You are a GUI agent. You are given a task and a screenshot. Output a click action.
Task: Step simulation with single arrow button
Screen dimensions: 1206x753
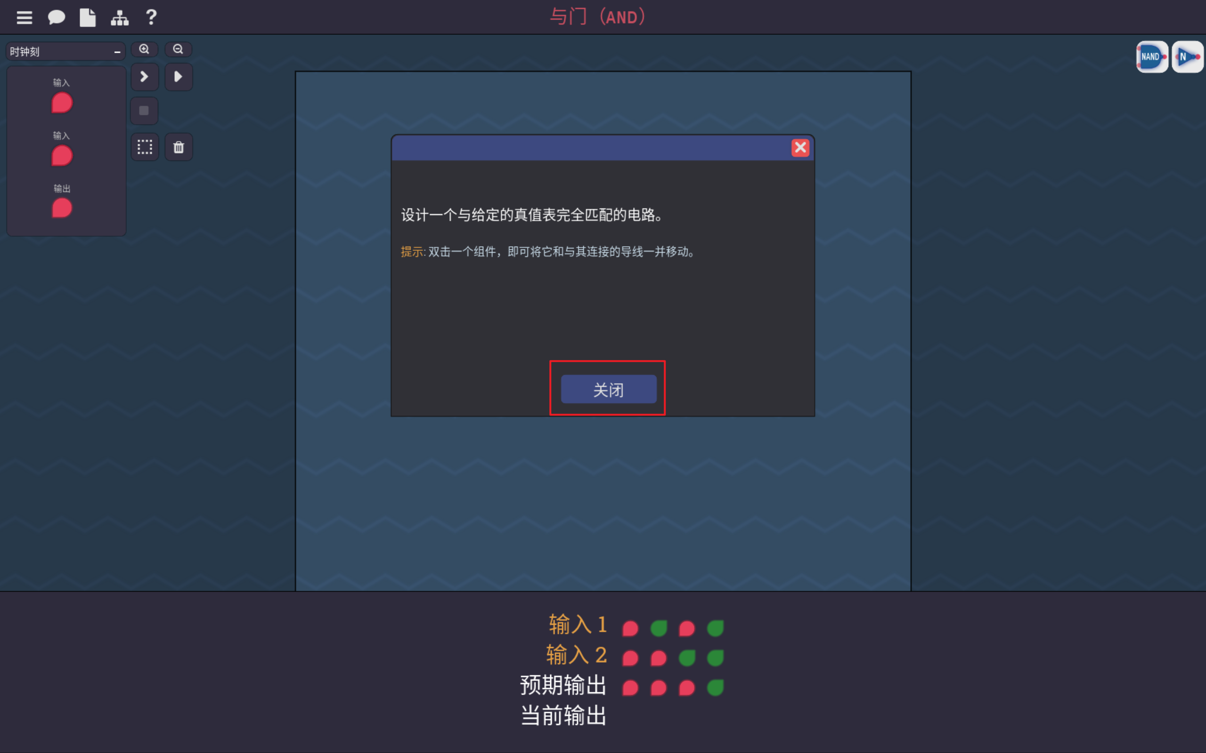click(x=145, y=77)
